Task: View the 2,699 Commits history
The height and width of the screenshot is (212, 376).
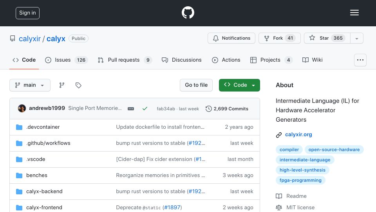Action: pyautogui.click(x=227, y=109)
